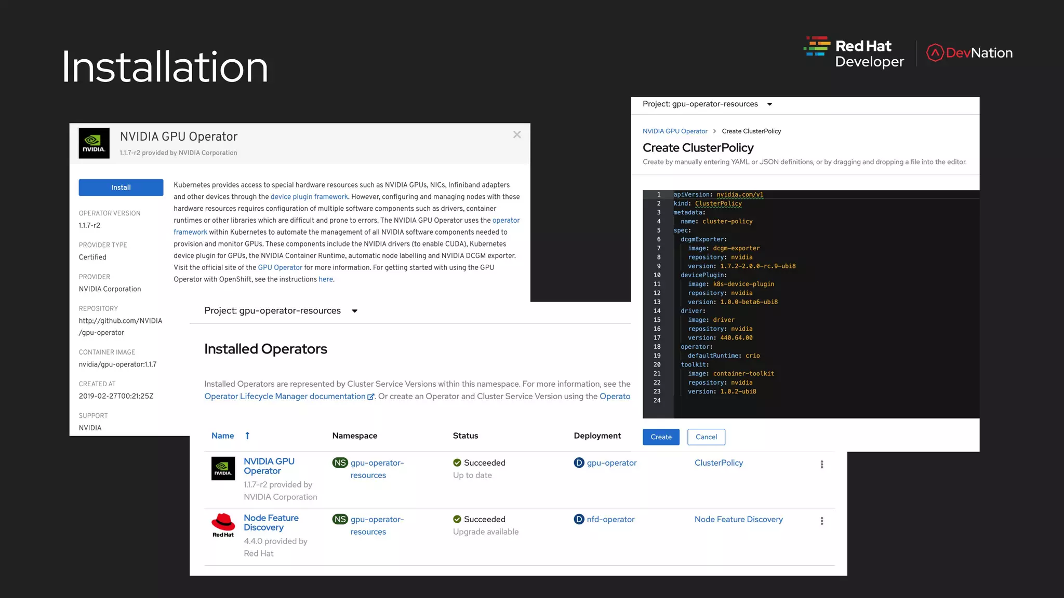Image resolution: width=1064 pixels, height=598 pixels.
Task: Click NVIDIA GPU Operator breadcrumb link
Action: (675, 131)
